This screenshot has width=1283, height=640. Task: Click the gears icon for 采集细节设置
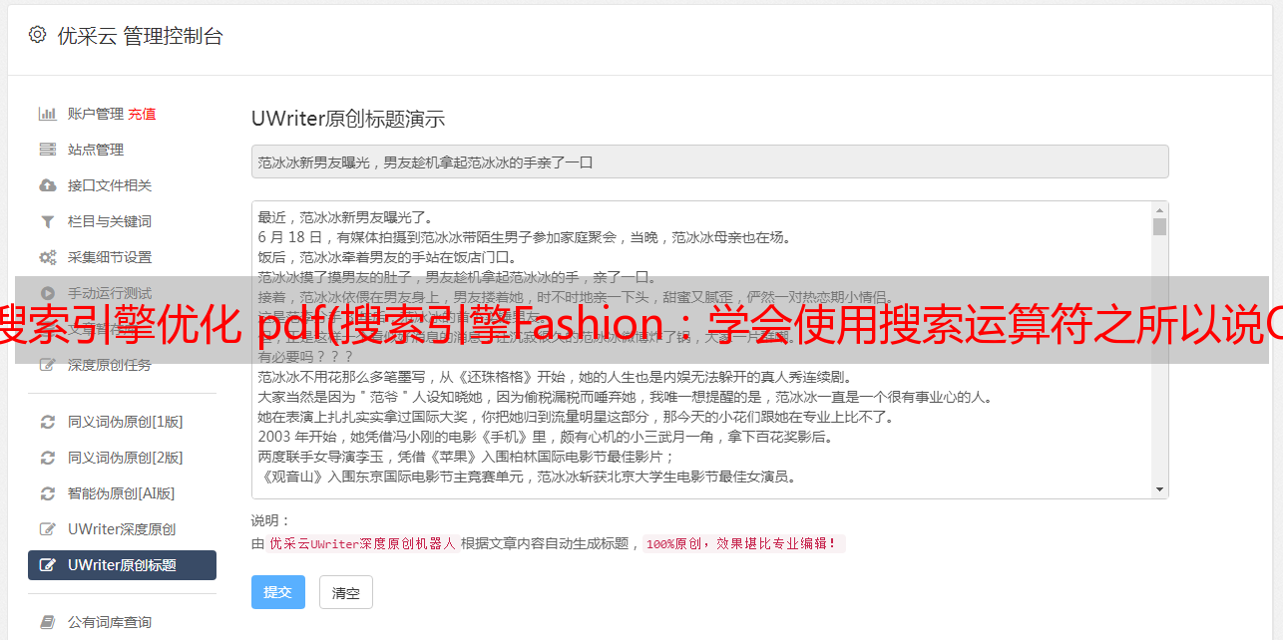47,257
